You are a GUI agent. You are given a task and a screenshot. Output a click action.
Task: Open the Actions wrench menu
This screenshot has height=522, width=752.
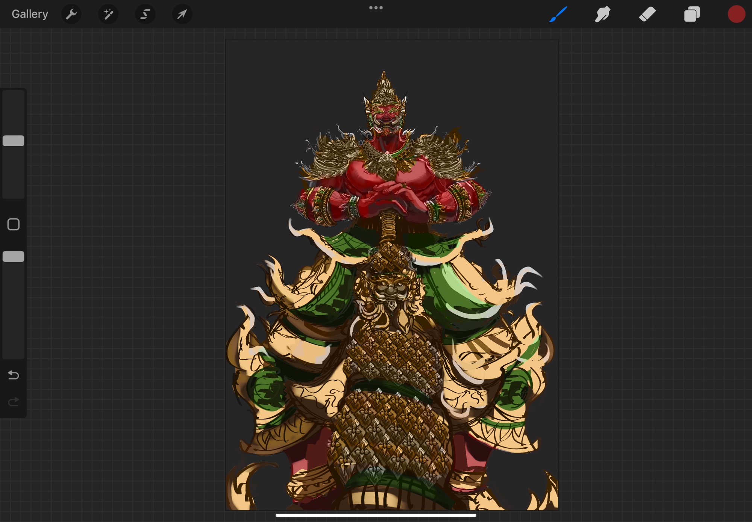pos(71,14)
